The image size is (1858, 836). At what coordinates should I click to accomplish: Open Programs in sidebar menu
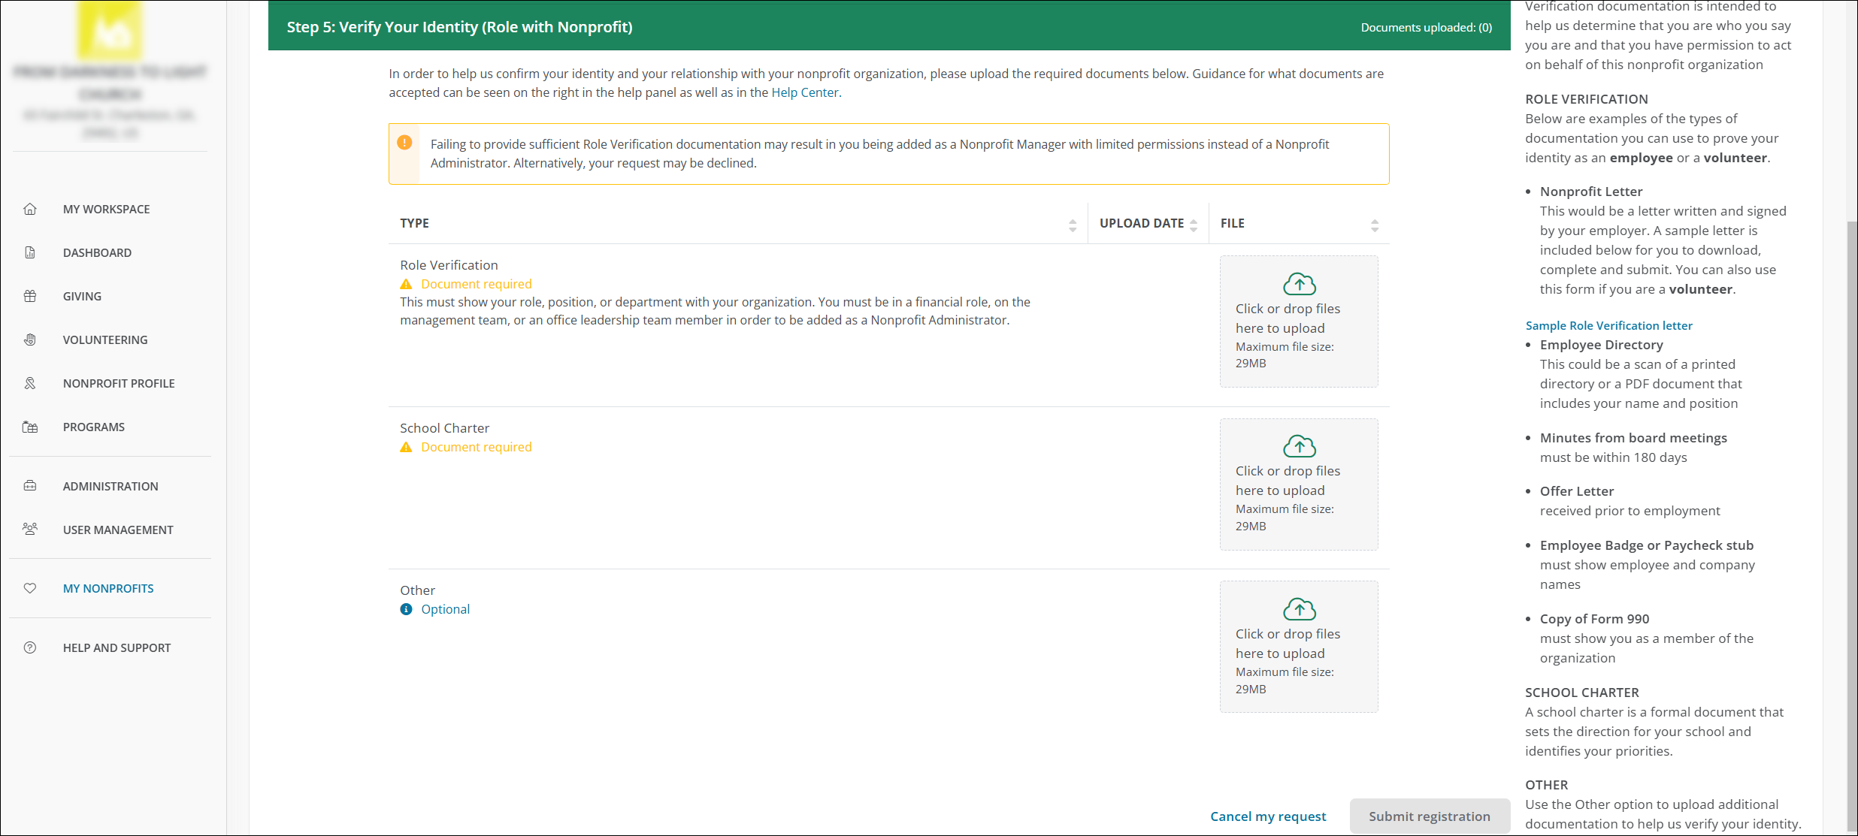click(94, 427)
